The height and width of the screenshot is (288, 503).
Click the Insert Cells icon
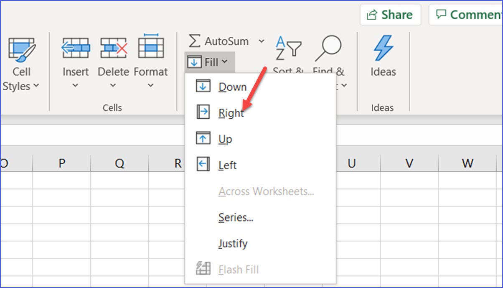[75, 47]
